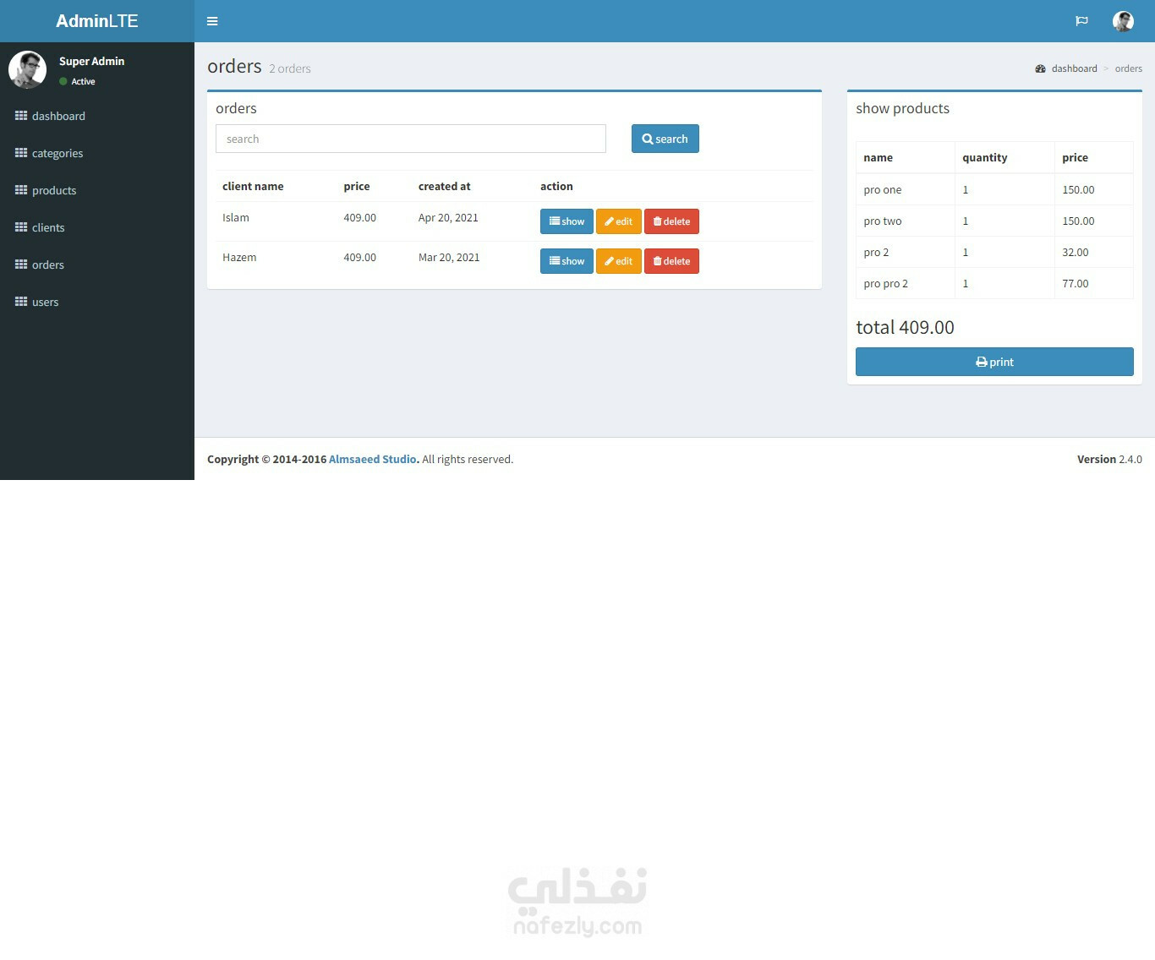Click the pro 2 product name
The height and width of the screenshot is (960, 1155).
pos(876,252)
